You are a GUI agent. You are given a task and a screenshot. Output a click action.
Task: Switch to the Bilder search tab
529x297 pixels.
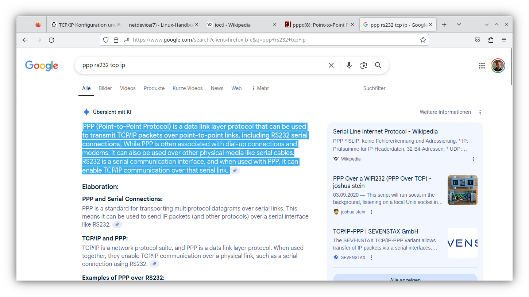[105, 88]
